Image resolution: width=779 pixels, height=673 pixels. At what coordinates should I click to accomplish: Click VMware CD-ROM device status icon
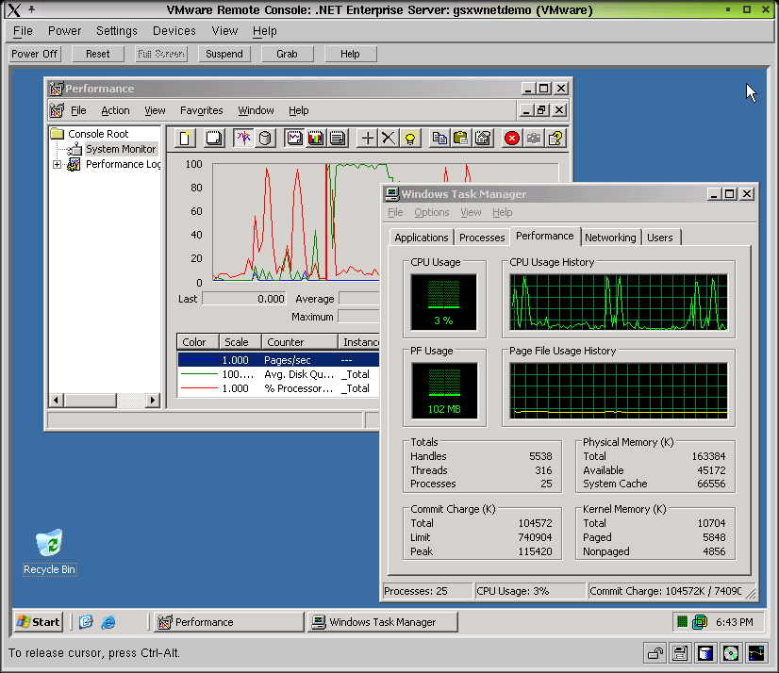[x=730, y=653]
